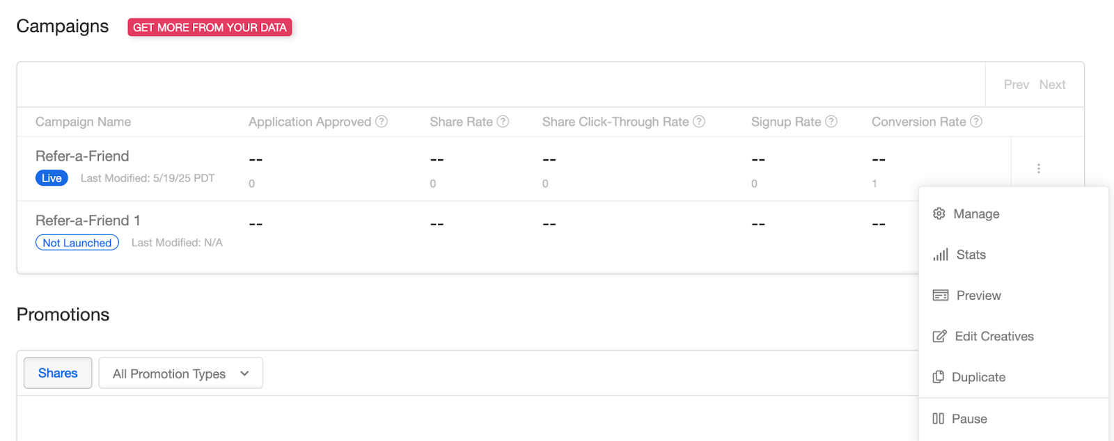
Task: Click the Pause icon in menu
Action: coord(938,419)
